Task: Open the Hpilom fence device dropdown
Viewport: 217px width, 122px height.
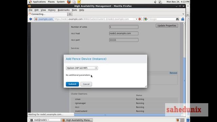Action: click(x=82, y=68)
